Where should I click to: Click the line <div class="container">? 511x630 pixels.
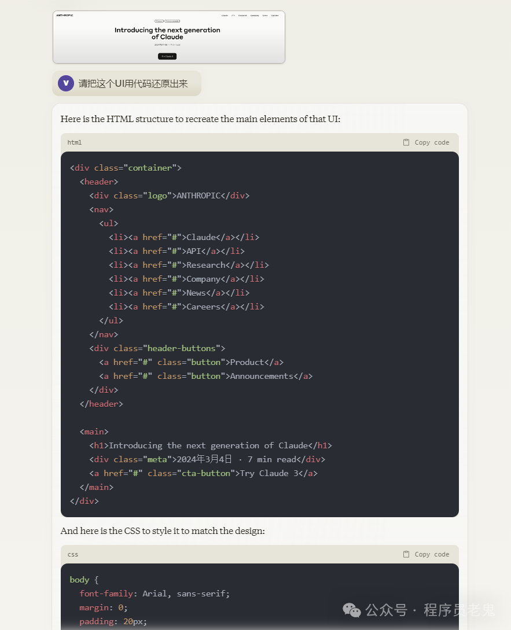click(126, 168)
